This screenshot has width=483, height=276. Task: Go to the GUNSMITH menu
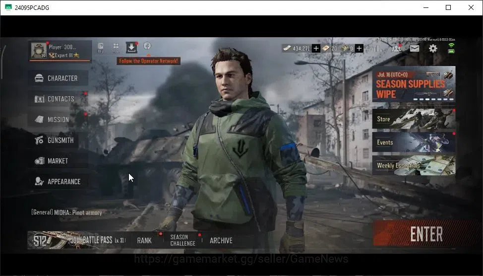(58, 140)
